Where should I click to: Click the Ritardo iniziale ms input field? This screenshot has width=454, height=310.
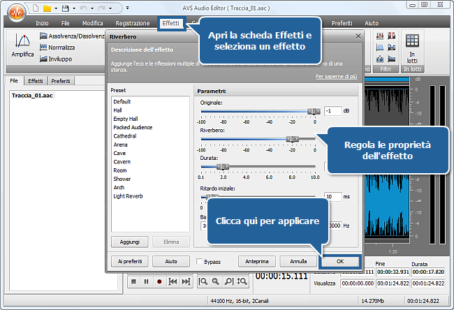[333, 196]
